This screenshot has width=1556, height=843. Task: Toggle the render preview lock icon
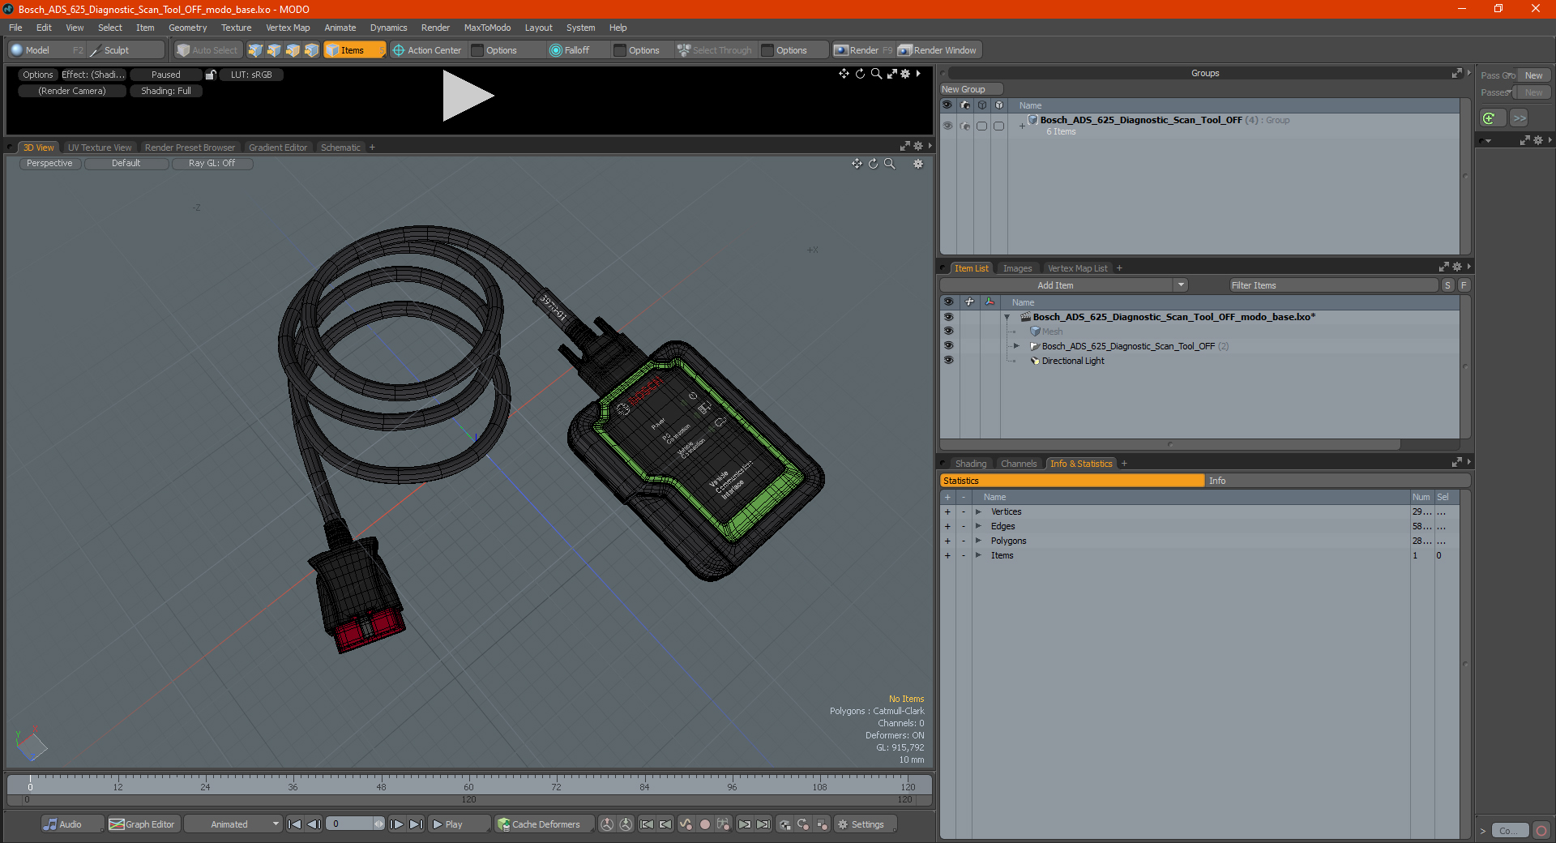click(211, 75)
